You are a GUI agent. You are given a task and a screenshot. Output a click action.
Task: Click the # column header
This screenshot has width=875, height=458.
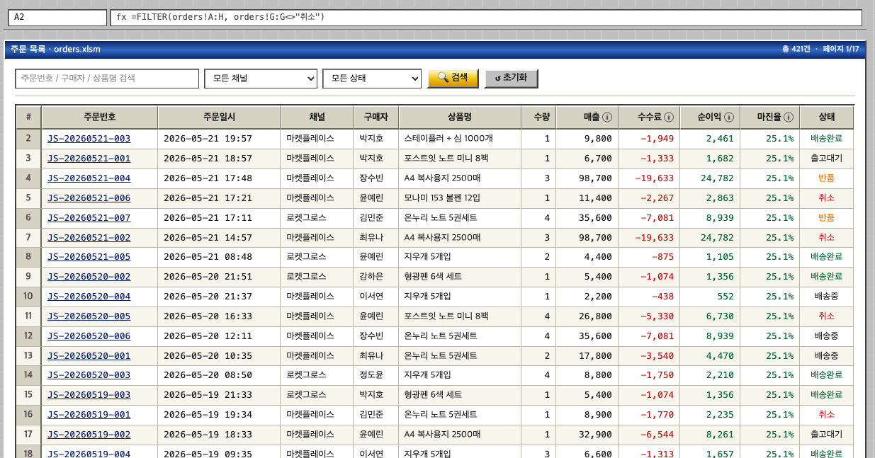tap(28, 118)
